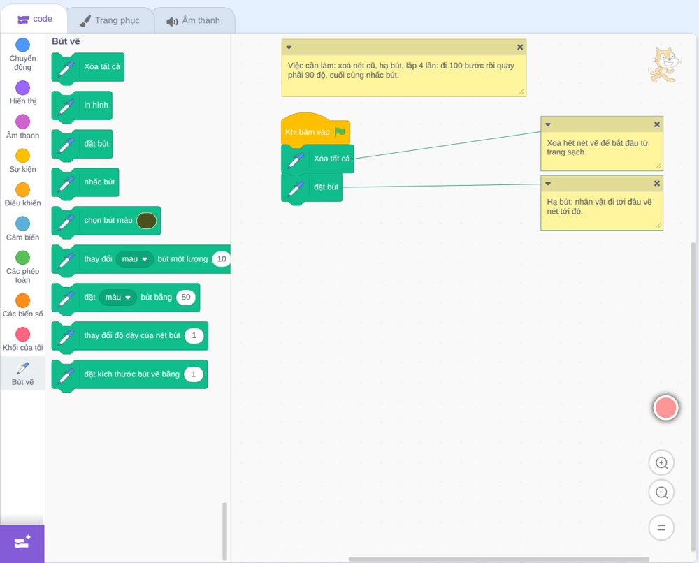699x563 pixels.
Task: Click the add extension button
Action: coord(22,543)
